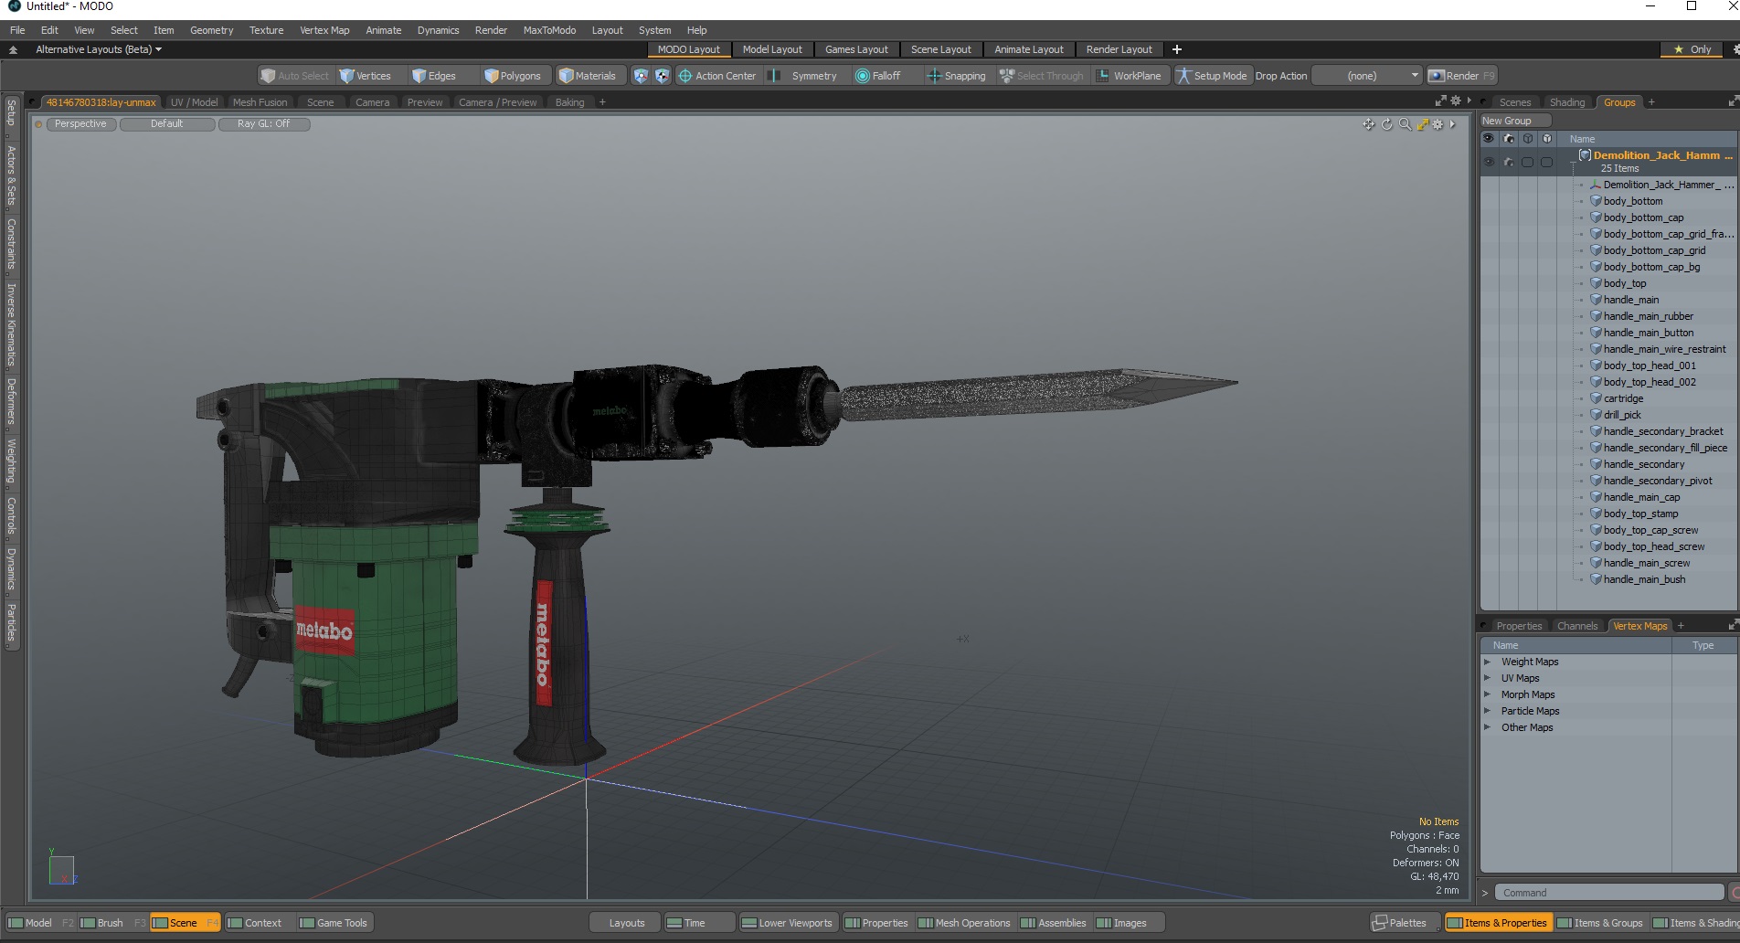
Task: Toggle render camera for Demolition_Jack_Hammer group
Action: pos(1509,163)
